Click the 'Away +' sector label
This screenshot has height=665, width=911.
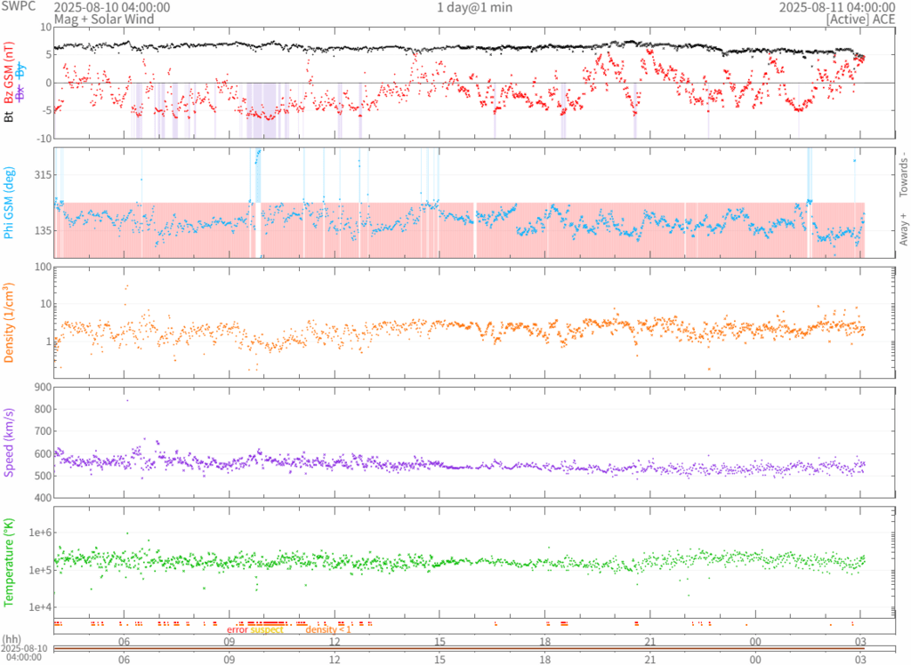(904, 231)
